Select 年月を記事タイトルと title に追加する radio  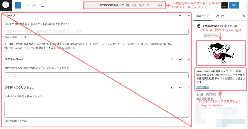pos(27,48)
